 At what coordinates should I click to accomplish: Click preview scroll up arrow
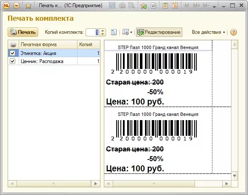[x=234, y=44]
